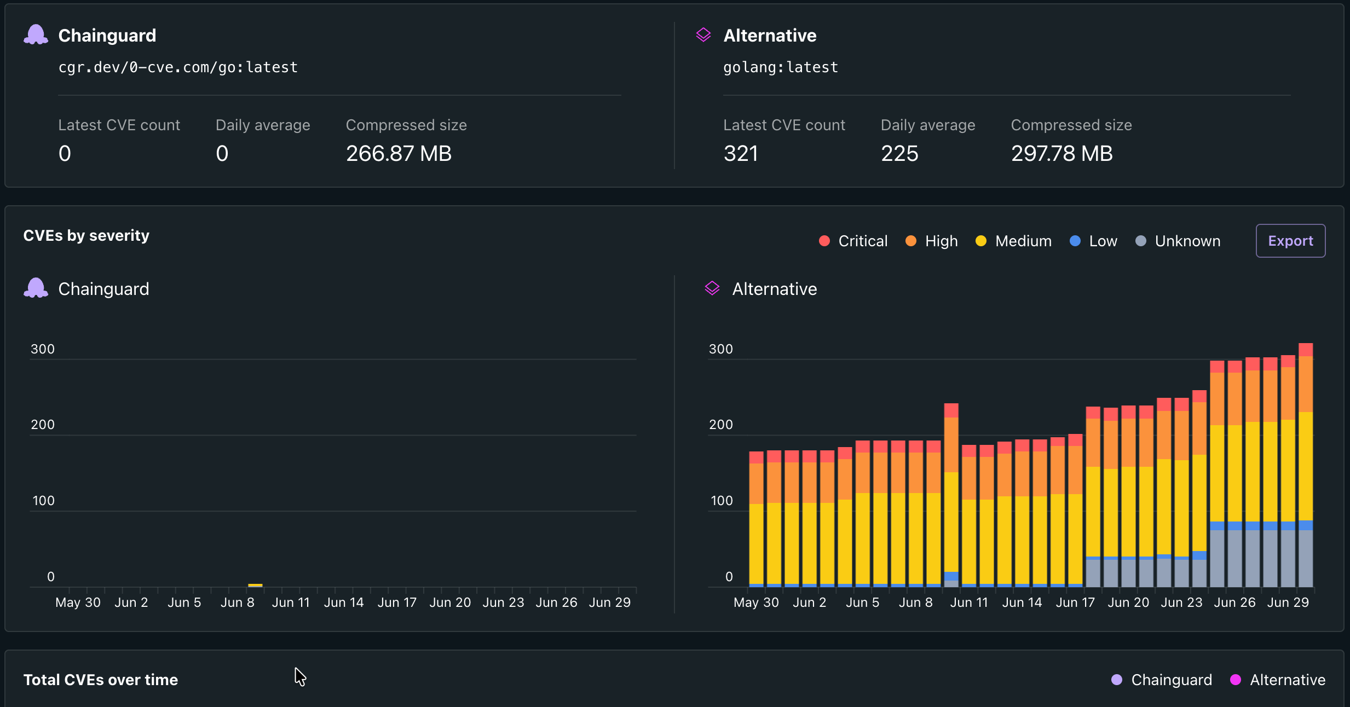Click the small yellow bar in Chainguard chart

(255, 585)
